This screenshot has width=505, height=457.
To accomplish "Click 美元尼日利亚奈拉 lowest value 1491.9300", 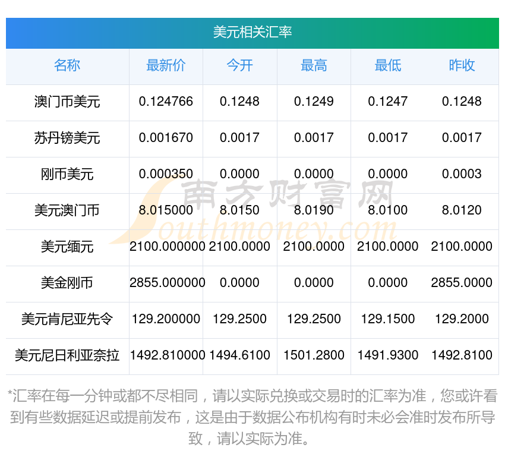I will [x=388, y=355].
